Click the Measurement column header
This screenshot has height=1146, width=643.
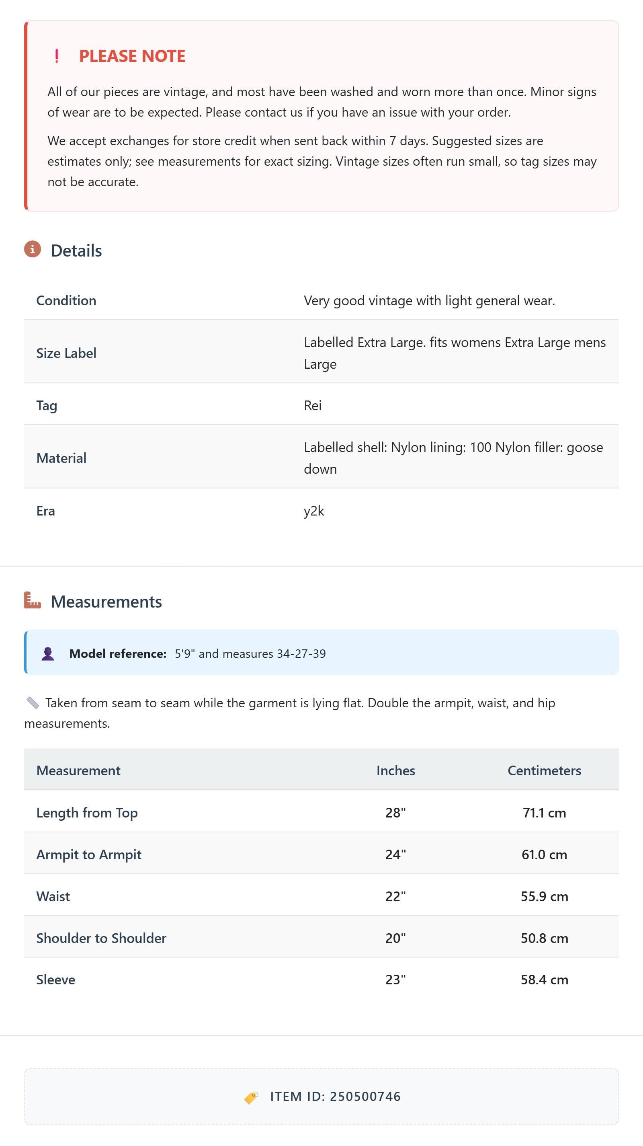point(78,770)
